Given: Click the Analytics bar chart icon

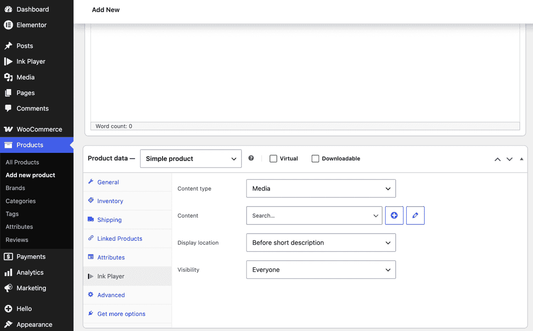Looking at the screenshot, I should click(8, 272).
